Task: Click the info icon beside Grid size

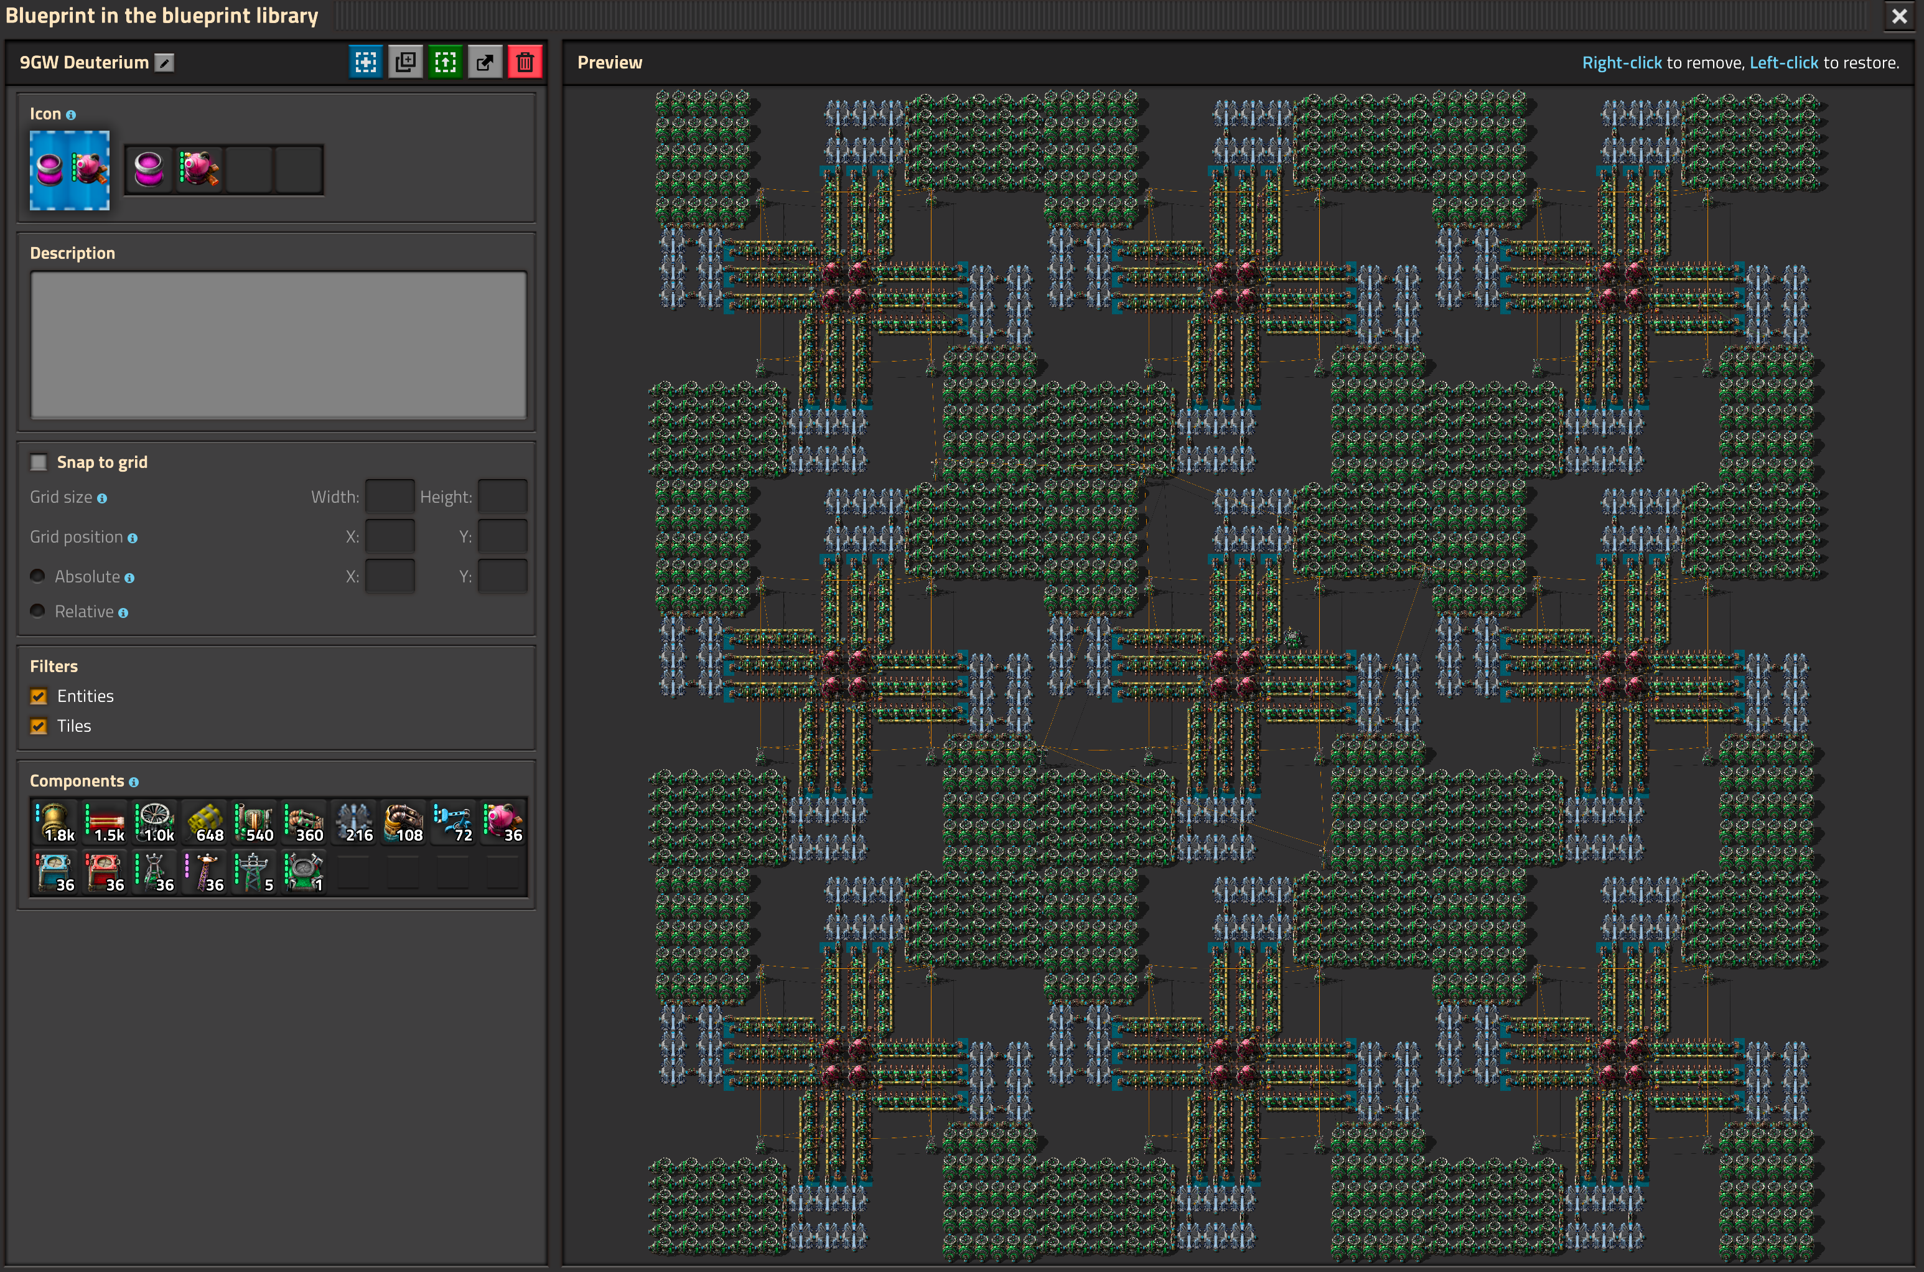Action: click(x=102, y=499)
